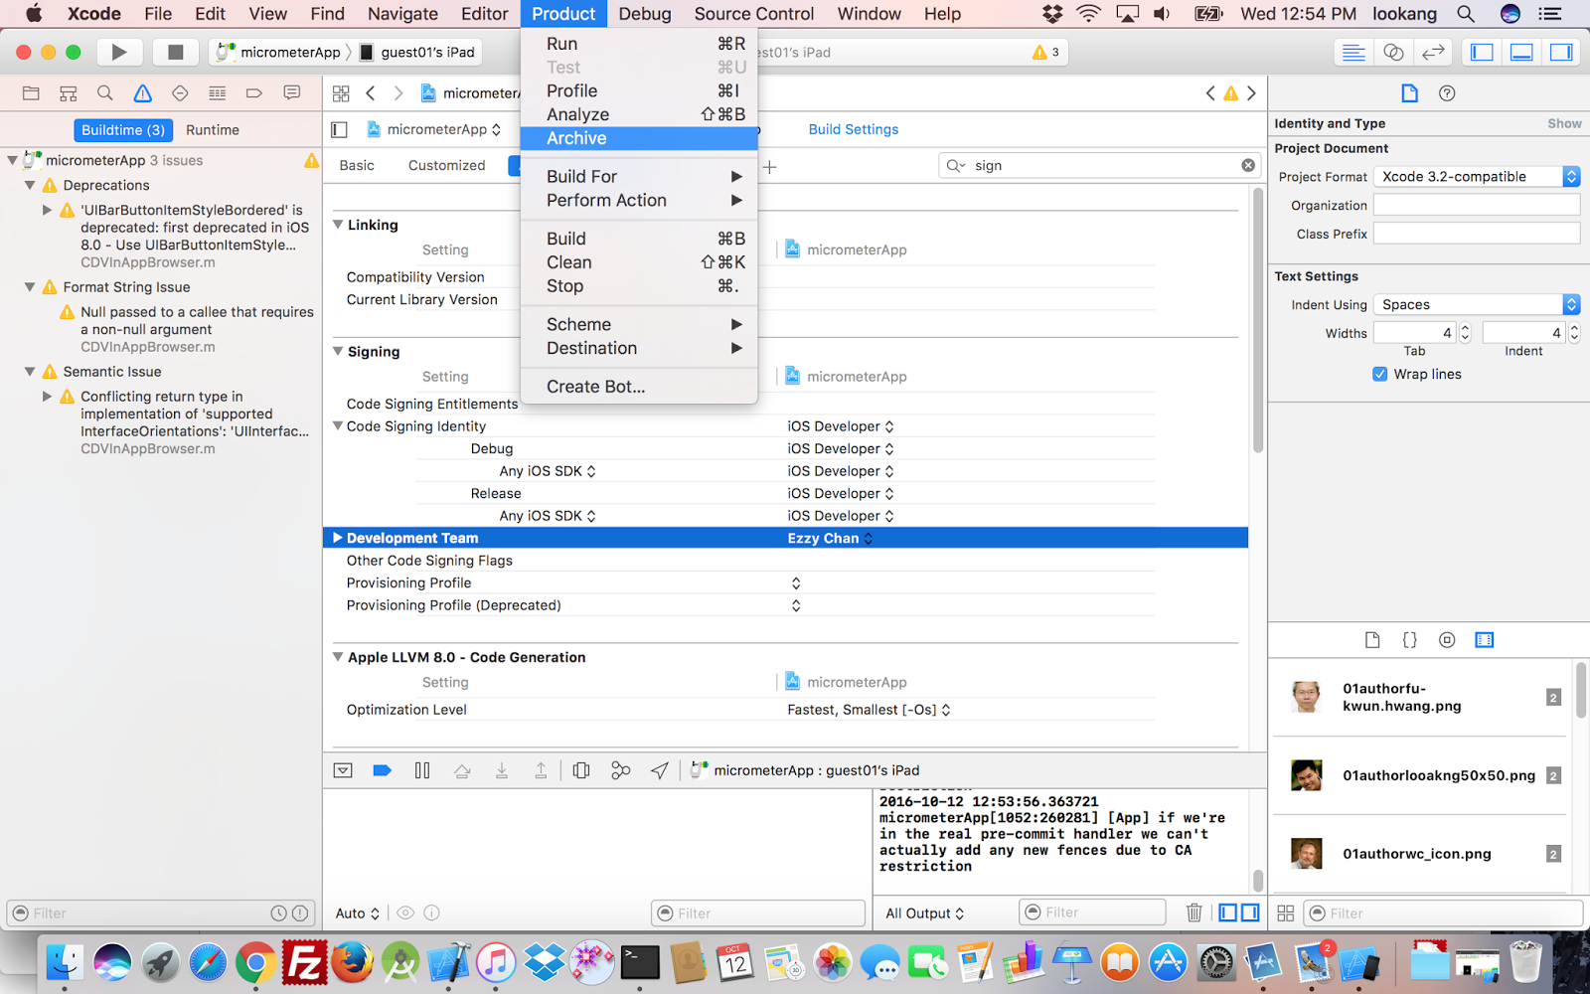
Task: Click Create Bot… menu item
Action: (x=639, y=387)
